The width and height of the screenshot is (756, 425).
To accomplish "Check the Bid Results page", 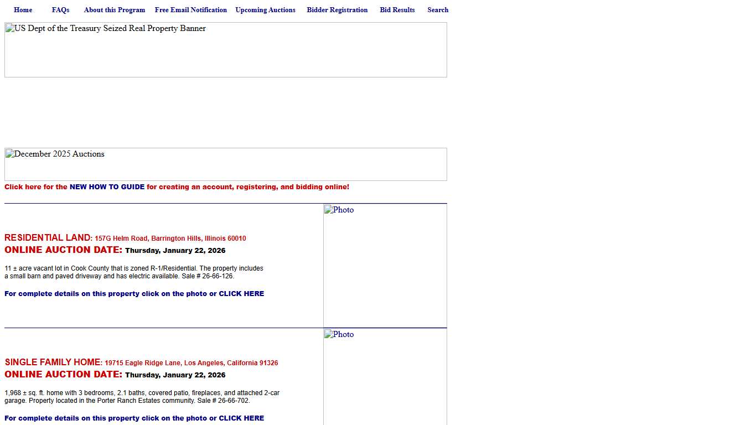I will click(397, 9).
